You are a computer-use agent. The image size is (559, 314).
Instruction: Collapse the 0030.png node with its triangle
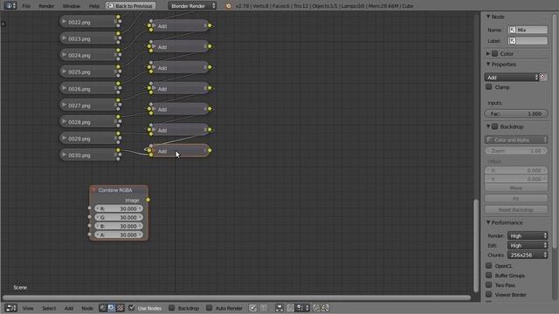(64, 155)
